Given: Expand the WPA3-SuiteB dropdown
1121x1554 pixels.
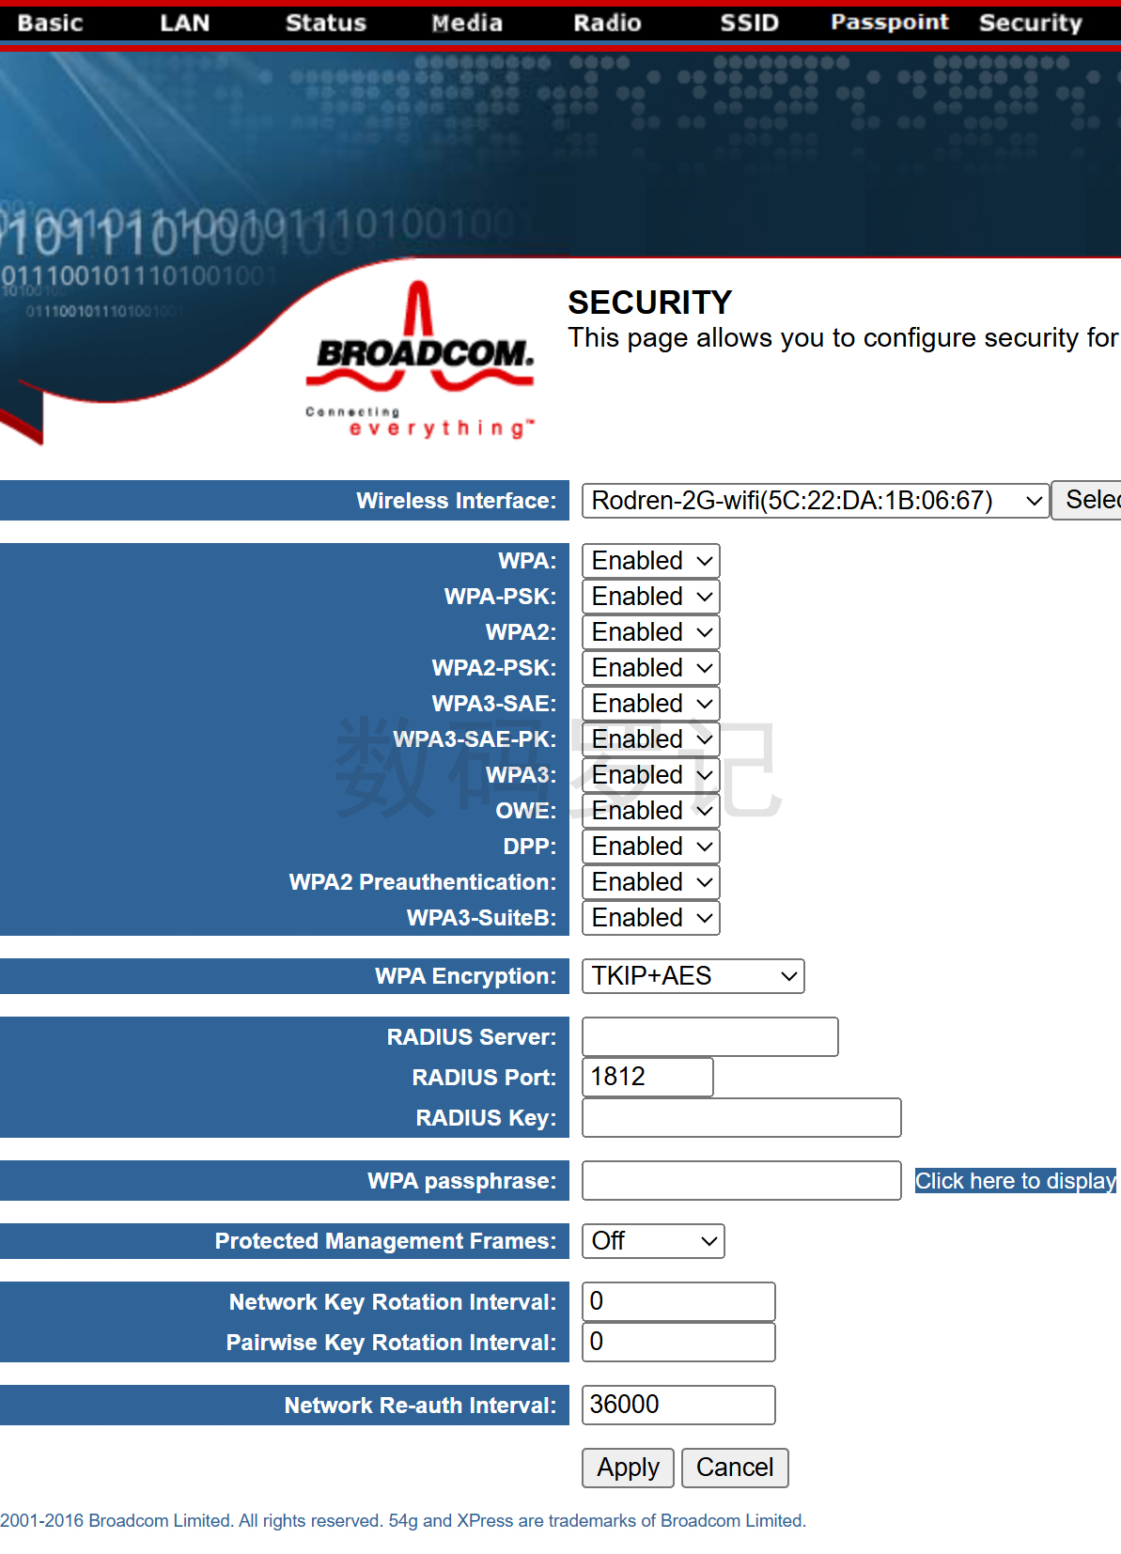Looking at the screenshot, I should coord(650,918).
